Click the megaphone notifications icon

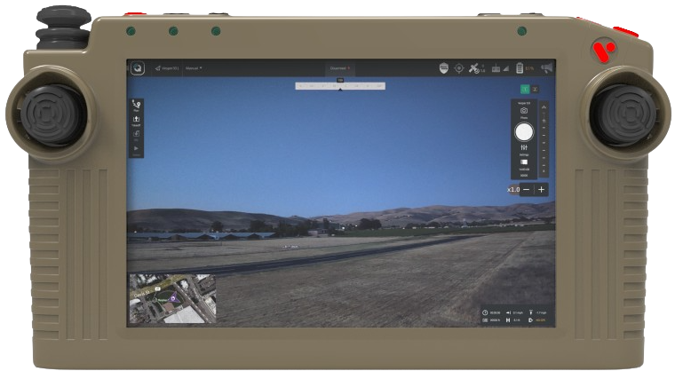[546, 67]
